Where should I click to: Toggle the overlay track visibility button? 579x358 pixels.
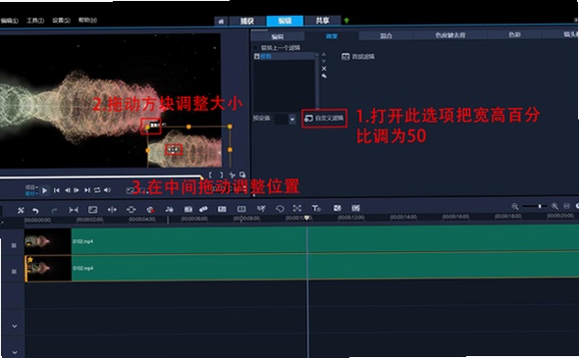(14, 272)
